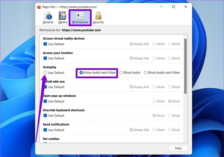This screenshot has height=157, width=224.
Task: Uncheck Use Default for Override keyboard shortcuts
Action: [45, 115]
